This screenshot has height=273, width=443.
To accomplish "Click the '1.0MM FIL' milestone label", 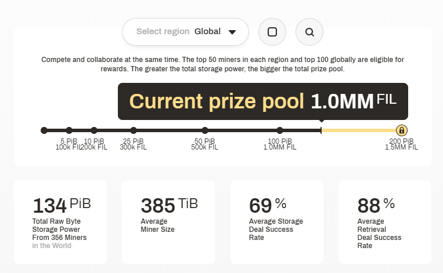I will [x=280, y=147].
